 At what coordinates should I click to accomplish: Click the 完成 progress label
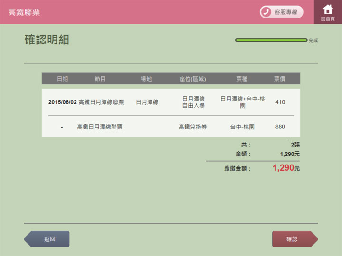point(313,40)
